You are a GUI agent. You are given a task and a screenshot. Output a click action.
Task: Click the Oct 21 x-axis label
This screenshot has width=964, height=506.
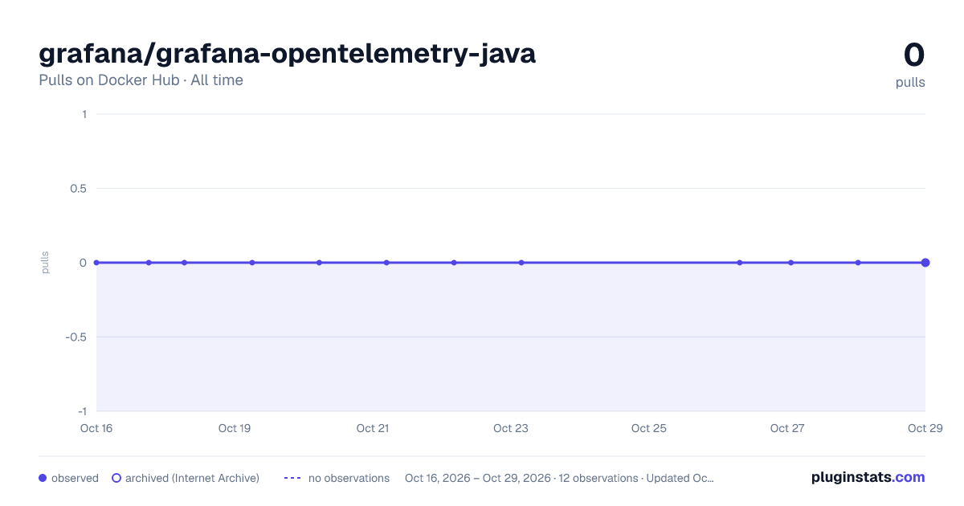coord(373,428)
